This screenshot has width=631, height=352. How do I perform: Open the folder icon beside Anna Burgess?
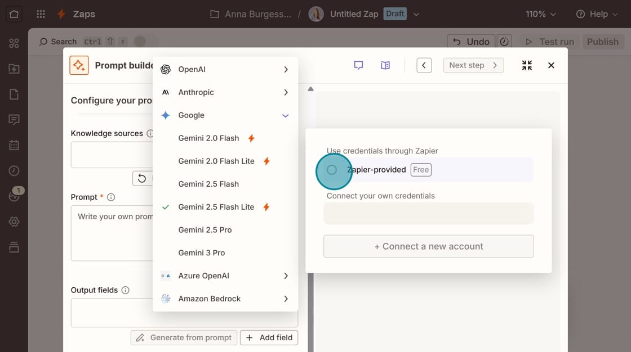215,14
